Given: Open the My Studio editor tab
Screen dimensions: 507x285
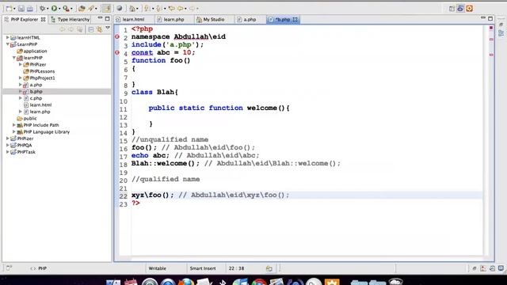Looking at the screenshot, I should 214,20.
